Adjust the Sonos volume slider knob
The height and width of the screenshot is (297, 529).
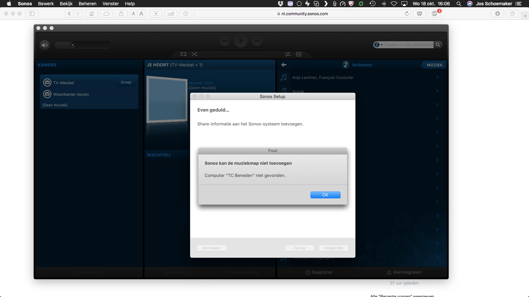click(72, 45)
